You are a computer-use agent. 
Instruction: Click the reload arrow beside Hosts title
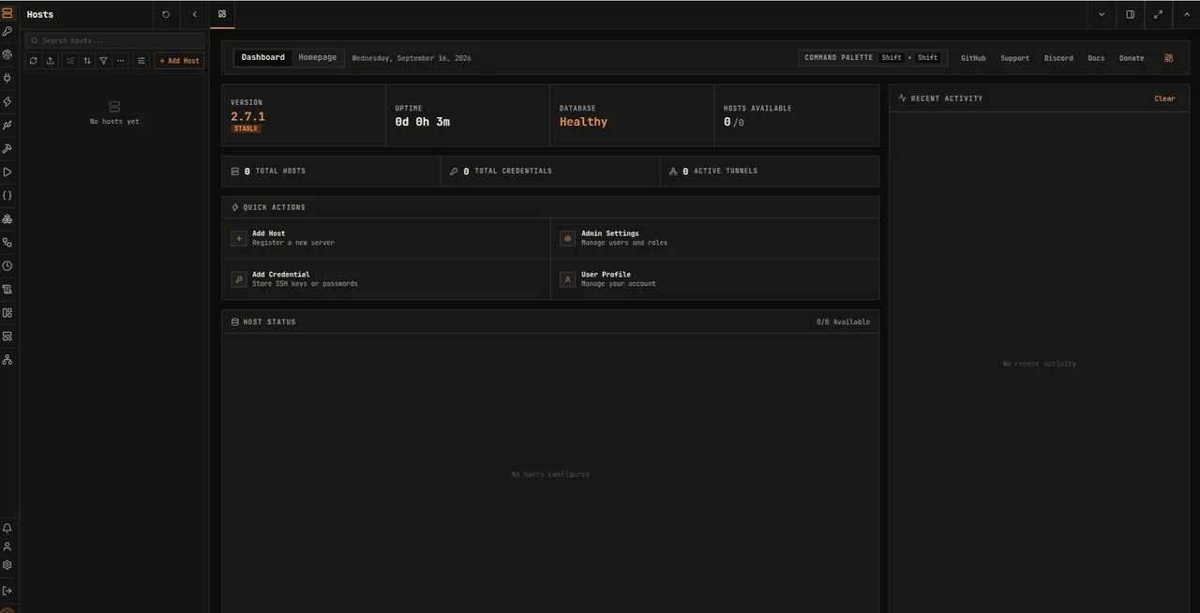[x=166, y=14]
